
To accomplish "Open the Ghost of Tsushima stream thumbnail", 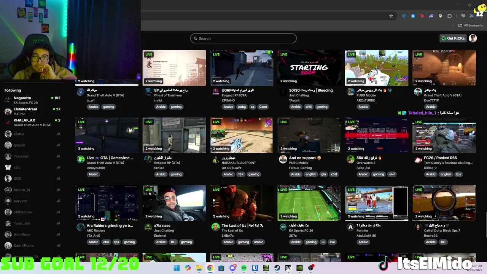I will point(174,68).
